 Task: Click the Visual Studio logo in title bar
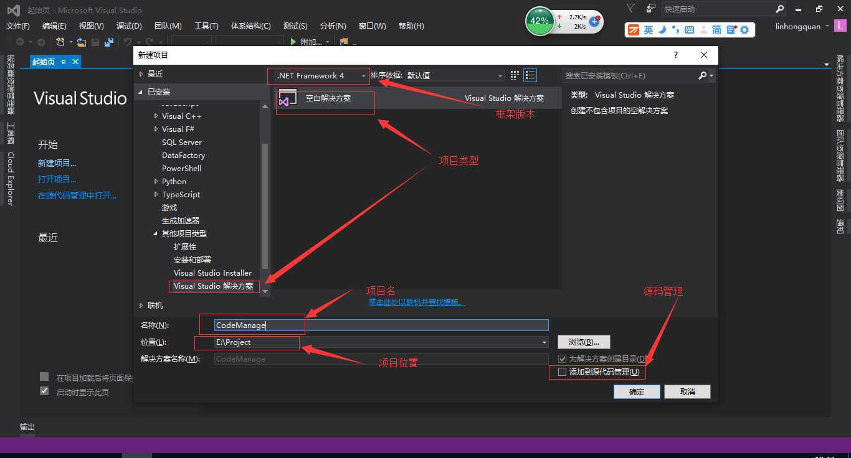[13, 10]
